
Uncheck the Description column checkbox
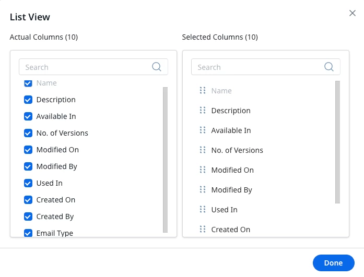click(x=28, y=100)
